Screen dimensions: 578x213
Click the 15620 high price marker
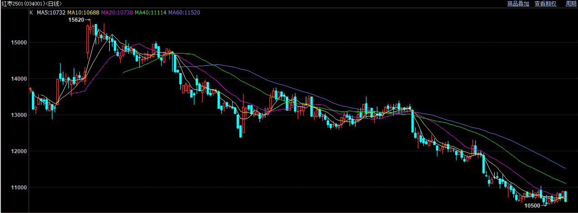click(x=76, y=20)
